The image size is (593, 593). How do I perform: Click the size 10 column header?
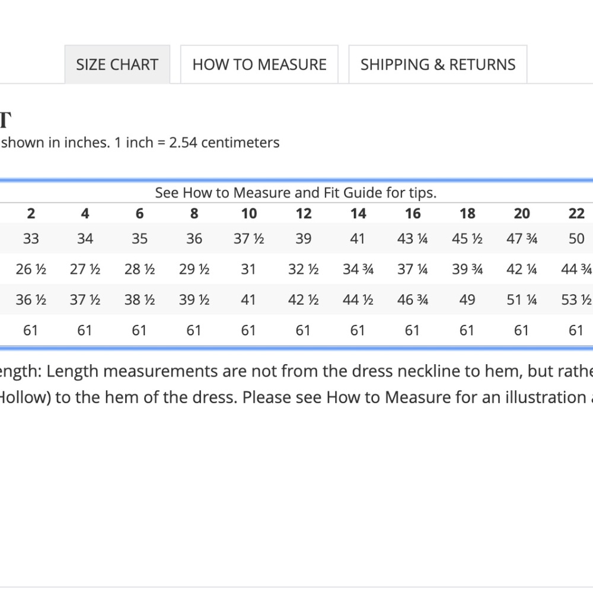tap(249, 213)
